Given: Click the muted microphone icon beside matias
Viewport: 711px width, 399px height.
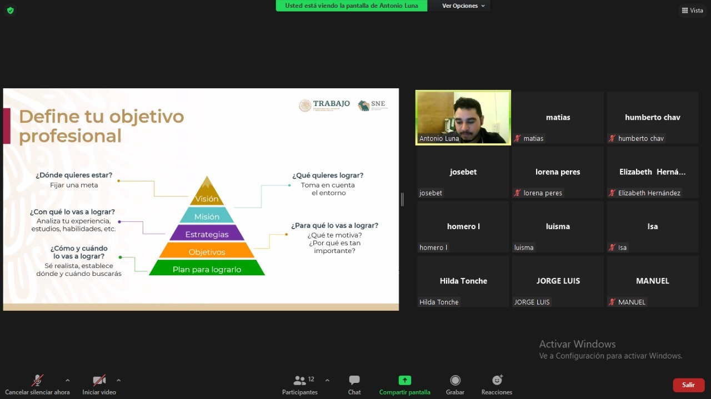Looking at the screenshot, I should click(x=518, y=138).
